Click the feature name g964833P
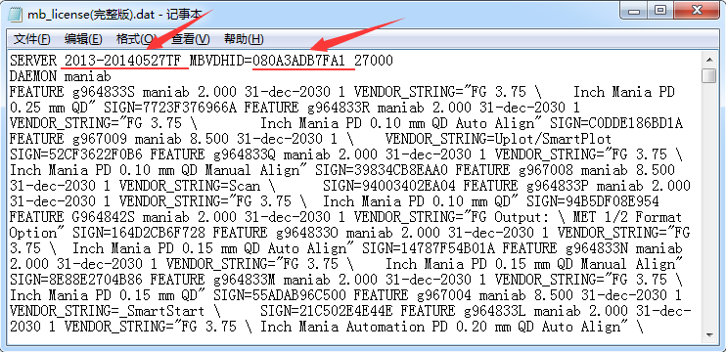Viewport: 726px width, 352px height. click(x=558, y=186)
